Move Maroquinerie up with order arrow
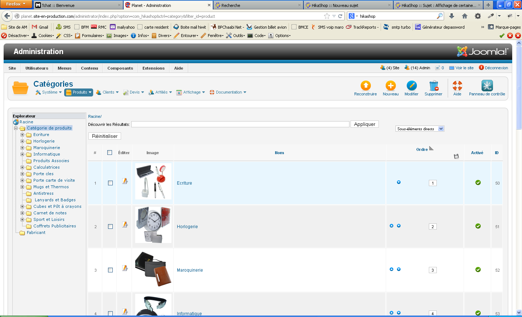This screenshot has height=317, width=522. (391, 269)
